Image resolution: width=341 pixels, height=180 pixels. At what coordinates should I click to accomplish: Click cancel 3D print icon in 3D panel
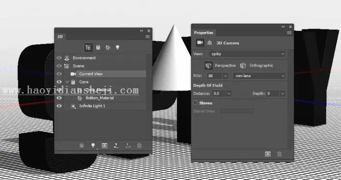(128, 146)
